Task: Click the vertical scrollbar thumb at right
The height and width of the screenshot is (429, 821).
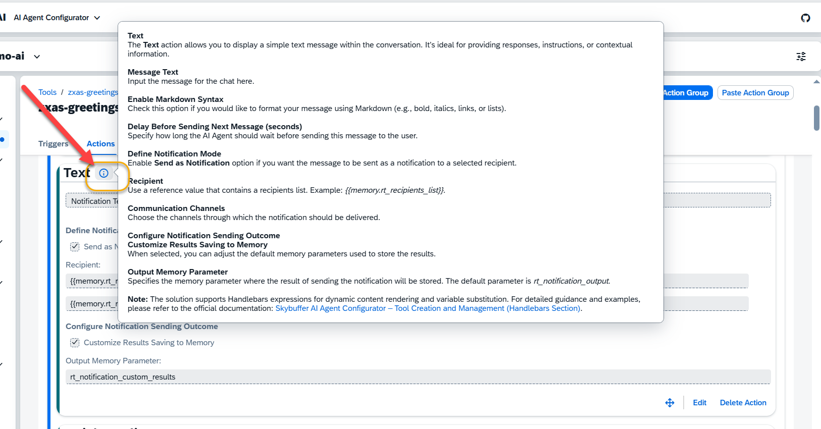Action: tap(816, 118)
